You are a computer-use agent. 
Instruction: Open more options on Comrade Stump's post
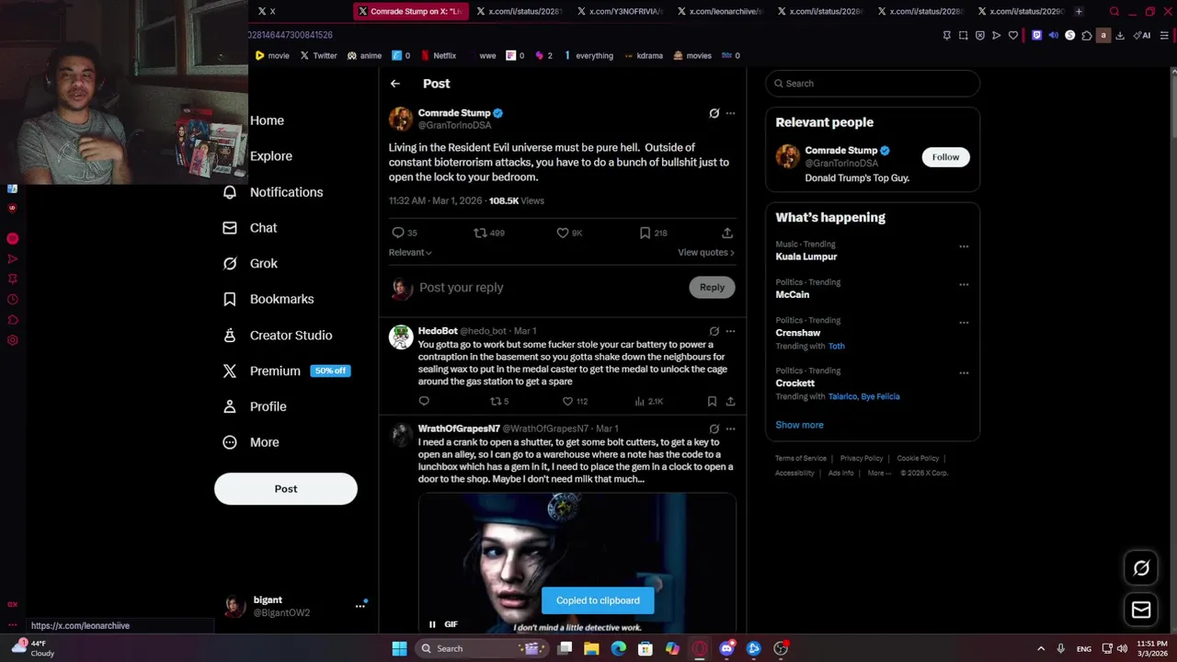pyautogui.click(x=730, y=113)
